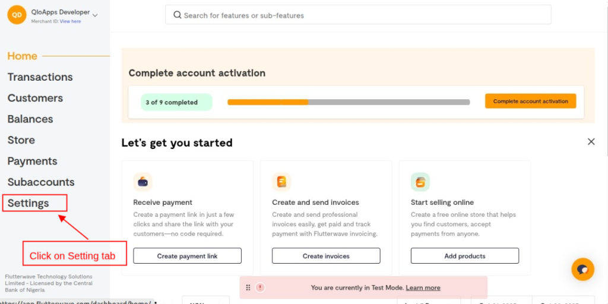Image resolution: width=608 pixels, height=304 pixels.
Task: Expand the QloApps Developer account dropdown
Action: [x=95, y=15]
